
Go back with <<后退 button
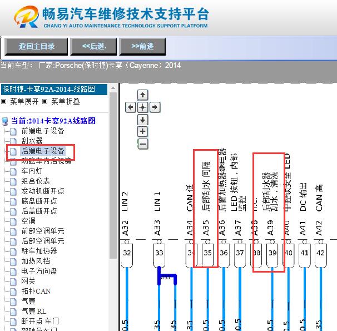(x=93, y=46)
